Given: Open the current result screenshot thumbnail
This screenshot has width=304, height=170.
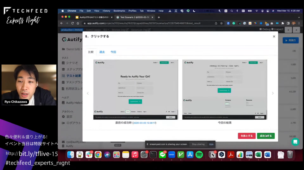Looking at the screenshot, I should click(224, 90).
